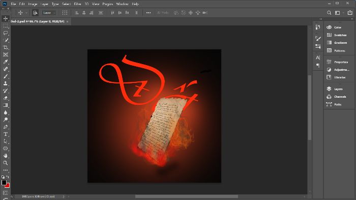
Task: Select the Brush tool
Action: pyautogui.click(x=6, y=76)
